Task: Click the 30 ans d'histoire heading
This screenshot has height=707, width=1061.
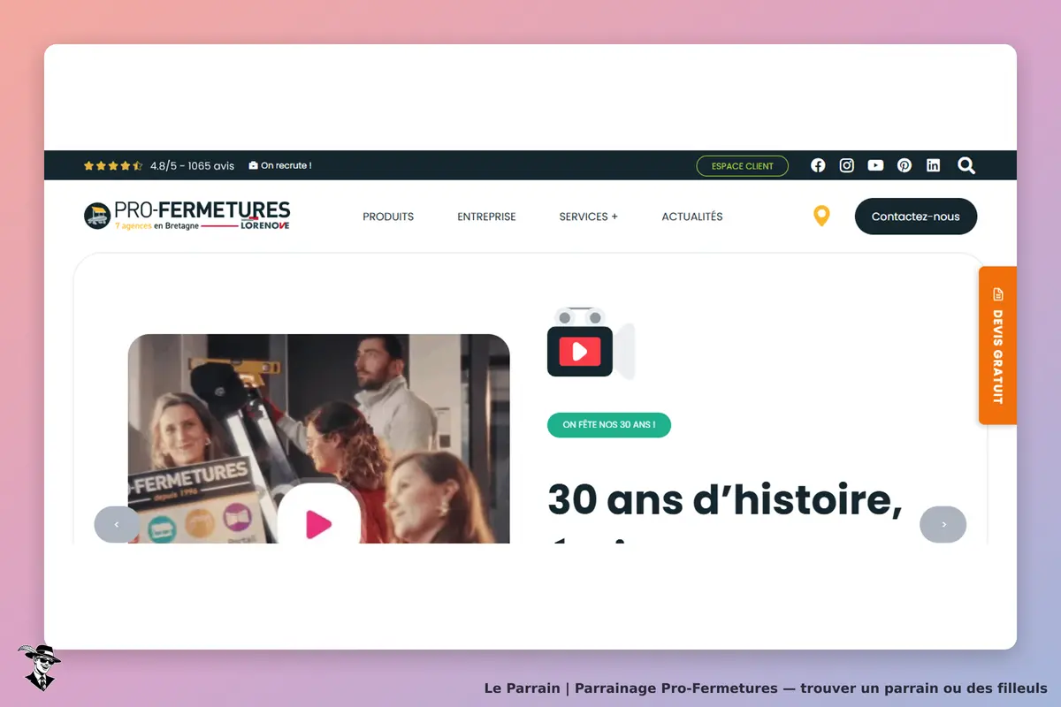Action: (725, 499)
